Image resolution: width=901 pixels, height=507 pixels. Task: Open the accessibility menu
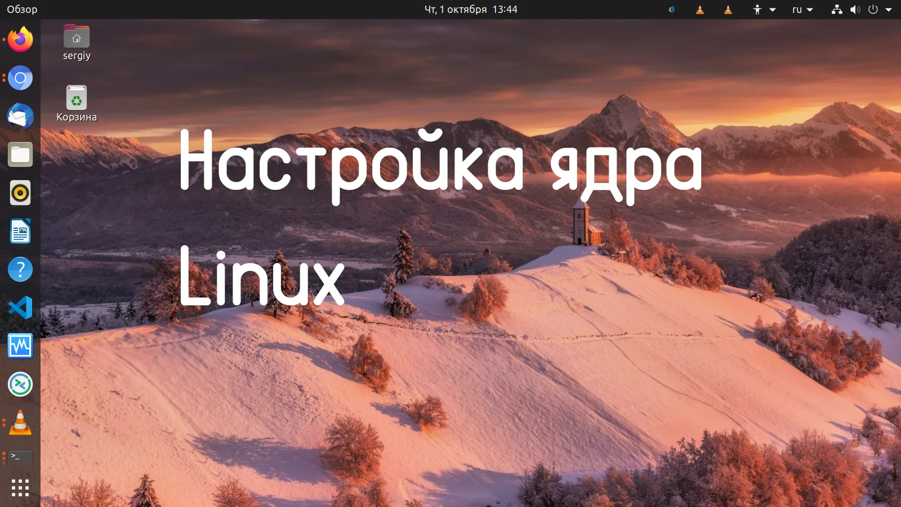click(764, 10)
